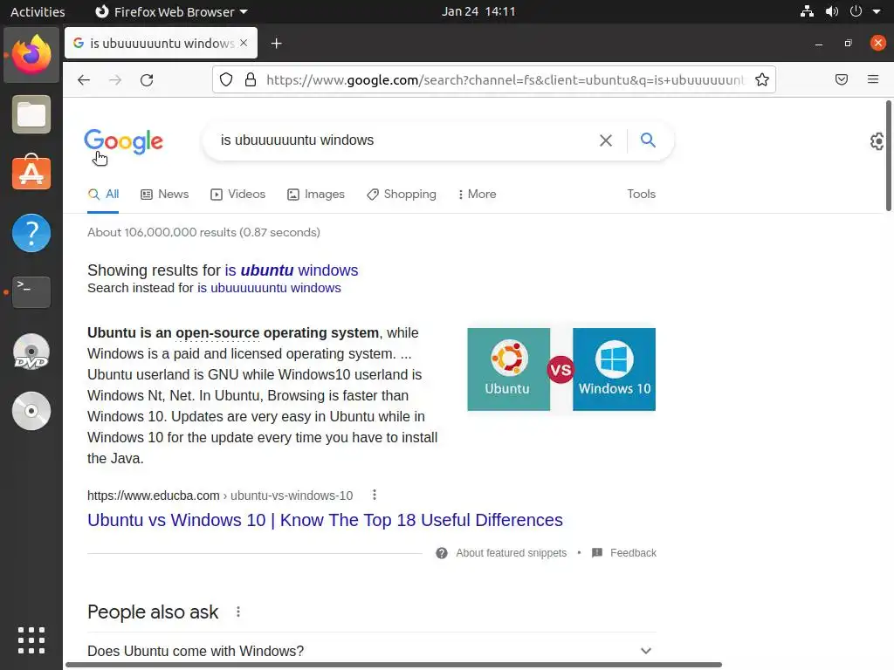The image size is (894, 670).
Task: Click the browser address bar
Action: pyautogui.click(x=505, y=79)
